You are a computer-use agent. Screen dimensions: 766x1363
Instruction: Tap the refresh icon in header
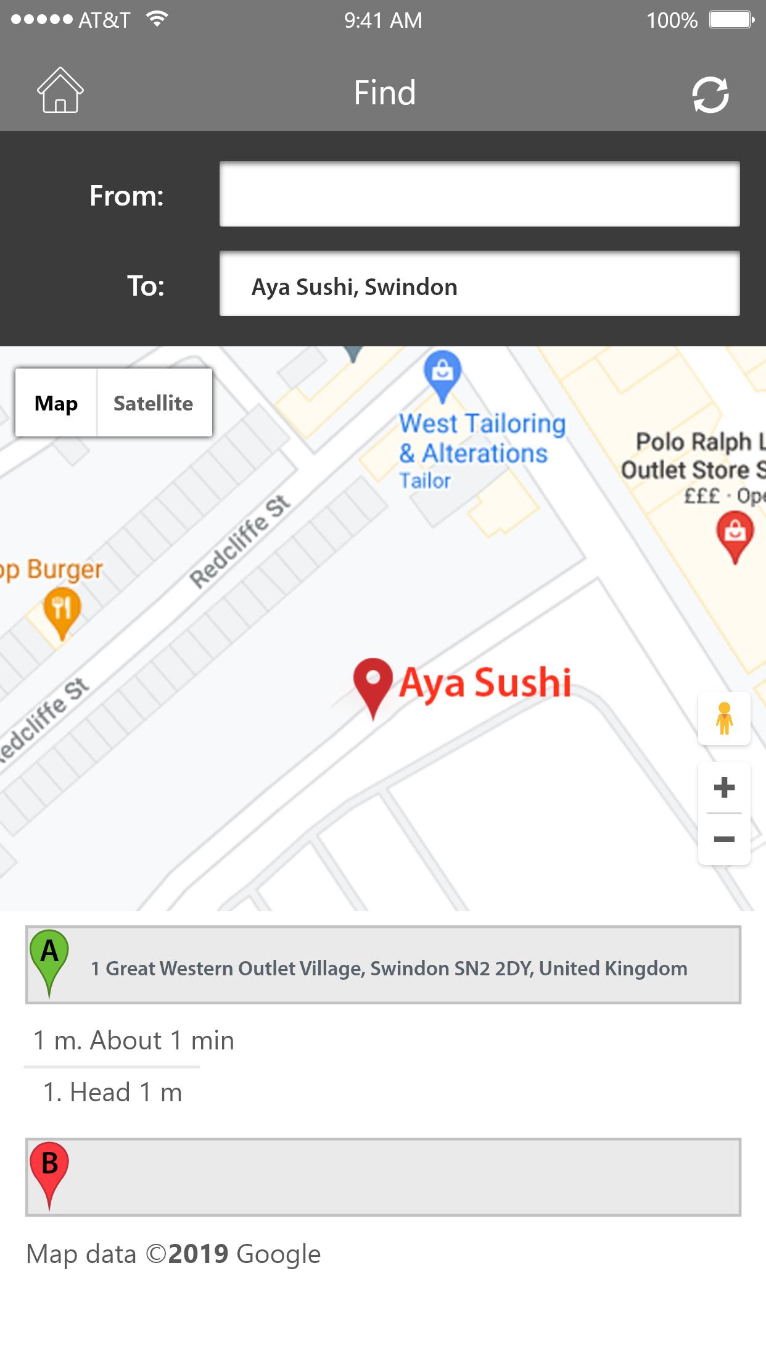click(x=710, y=95)
